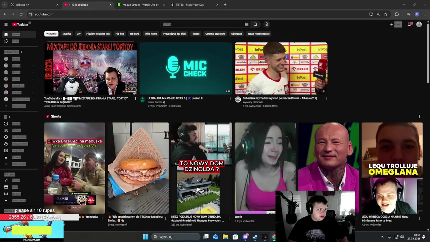Viewport: 430px width, 242px height.
Task: Reload the page in Chrome
Action: [21, 14]
